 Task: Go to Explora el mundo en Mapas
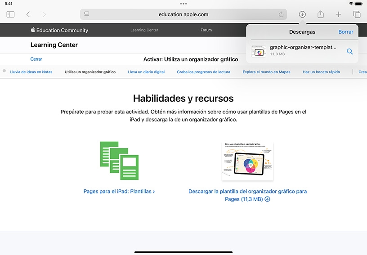(266, 72)
